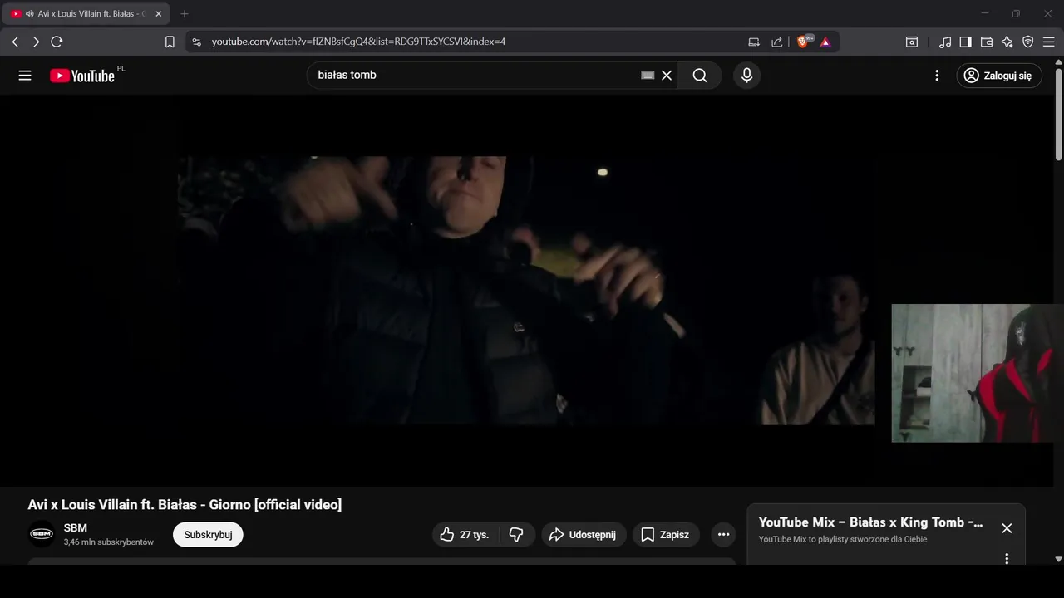Open the SBM channel name link
This screenshot has height=598, width=1064.
[x=76, y=527]
